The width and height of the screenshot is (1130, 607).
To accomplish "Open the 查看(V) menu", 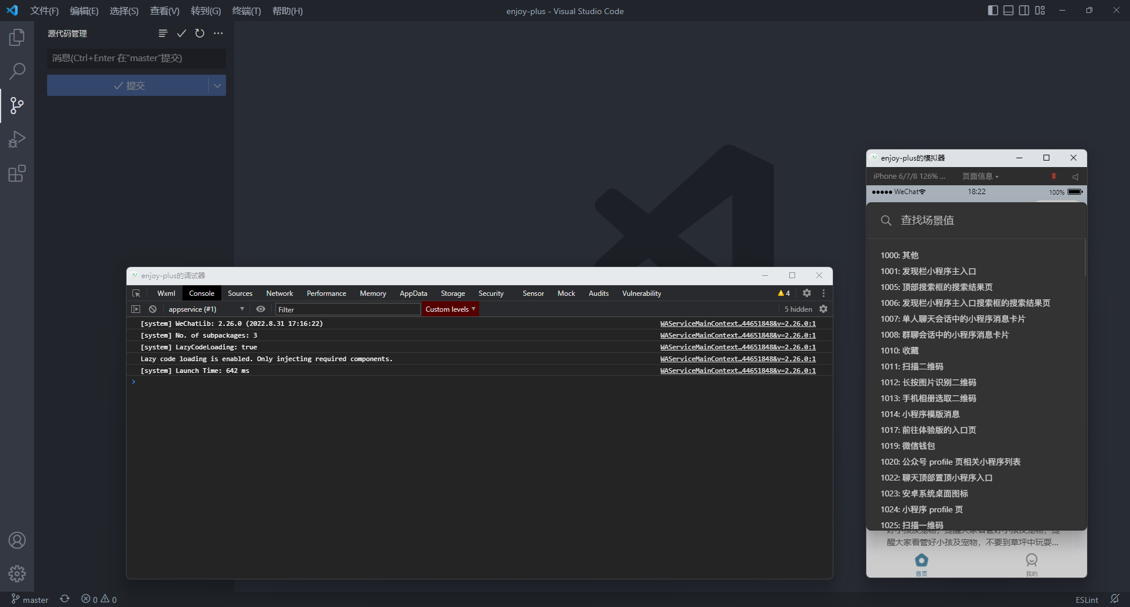I will [x=164, y=11].
